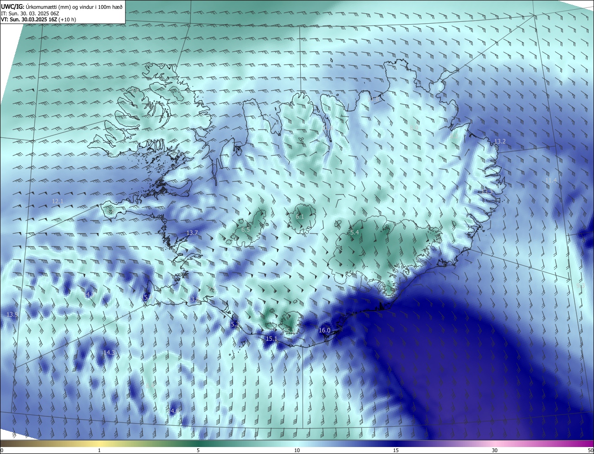Click the '1' label on the color scale
This screenshot has height=454, width=594.
pos(99,450)
